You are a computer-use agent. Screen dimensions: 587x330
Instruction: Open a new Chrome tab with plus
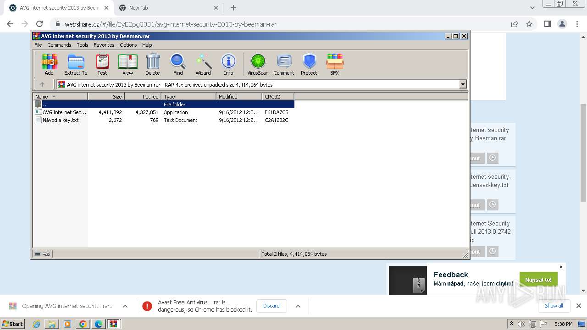click(233, 8)
